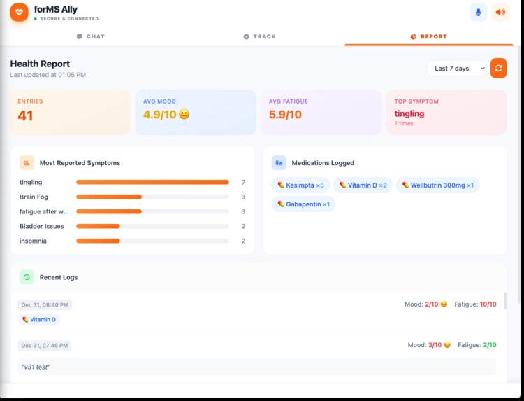
Task: Toggle the speaker audio output button
Action: point(500,13)
